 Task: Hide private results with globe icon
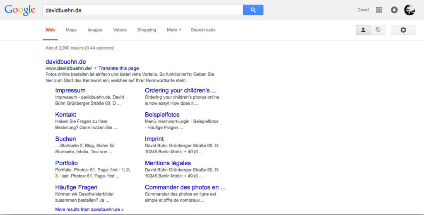(x=378, y=30)
